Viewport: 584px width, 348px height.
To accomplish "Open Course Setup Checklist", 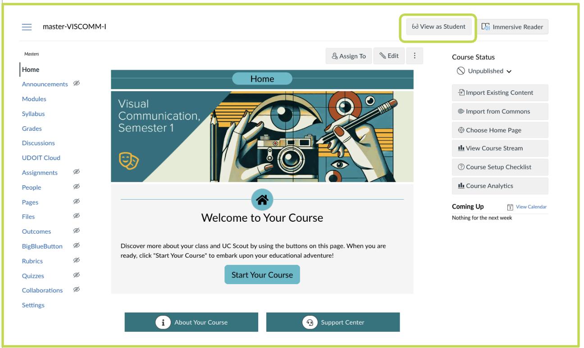I will (500, 167).
